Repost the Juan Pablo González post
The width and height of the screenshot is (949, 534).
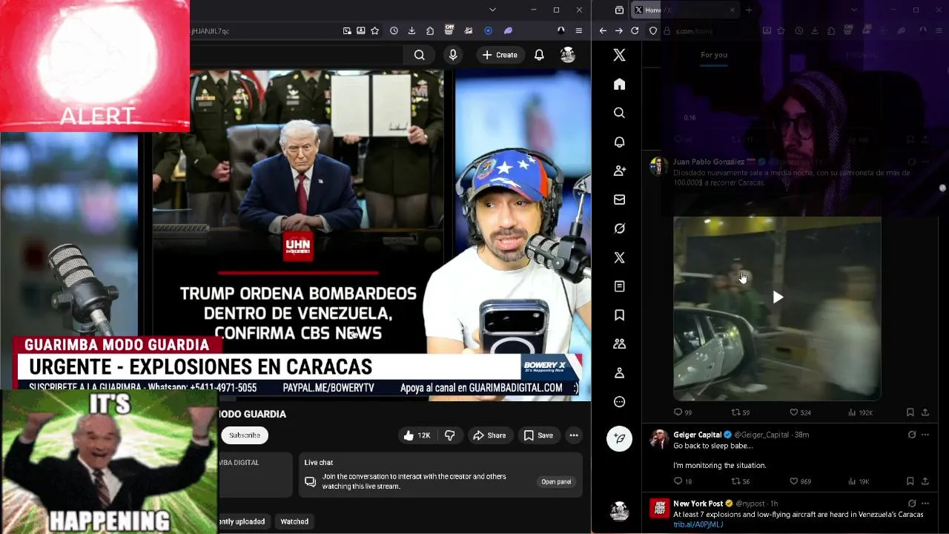pyautogui.click(x=741, y=412)
